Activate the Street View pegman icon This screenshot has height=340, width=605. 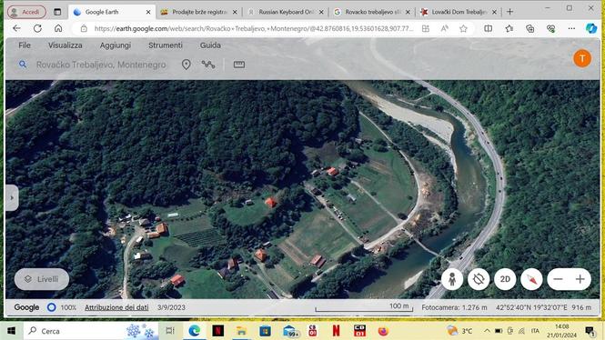click(452, 279)
